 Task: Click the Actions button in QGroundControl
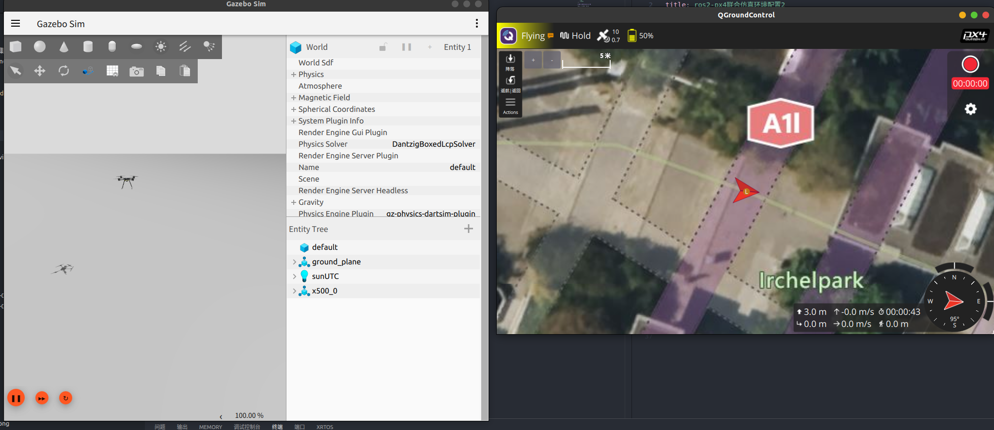click(x=510, y=106)
